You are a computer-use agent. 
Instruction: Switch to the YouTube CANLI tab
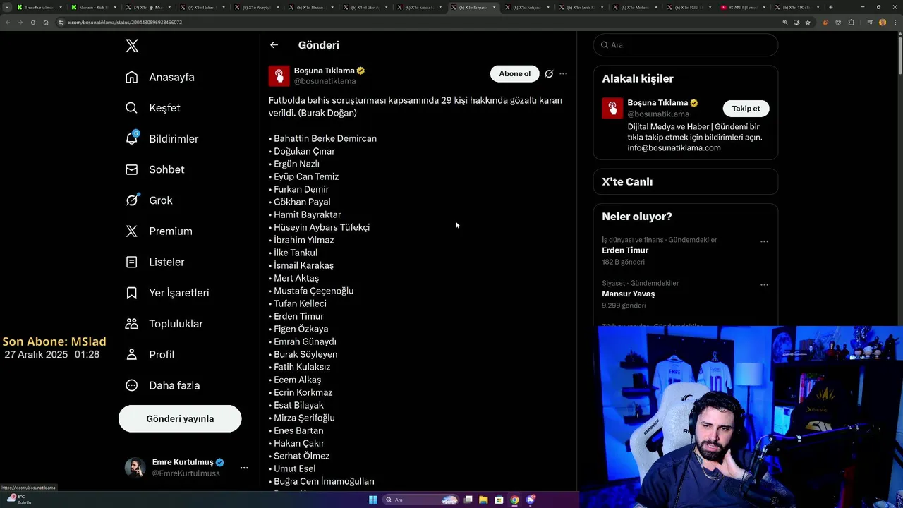(x=742, y=7)
